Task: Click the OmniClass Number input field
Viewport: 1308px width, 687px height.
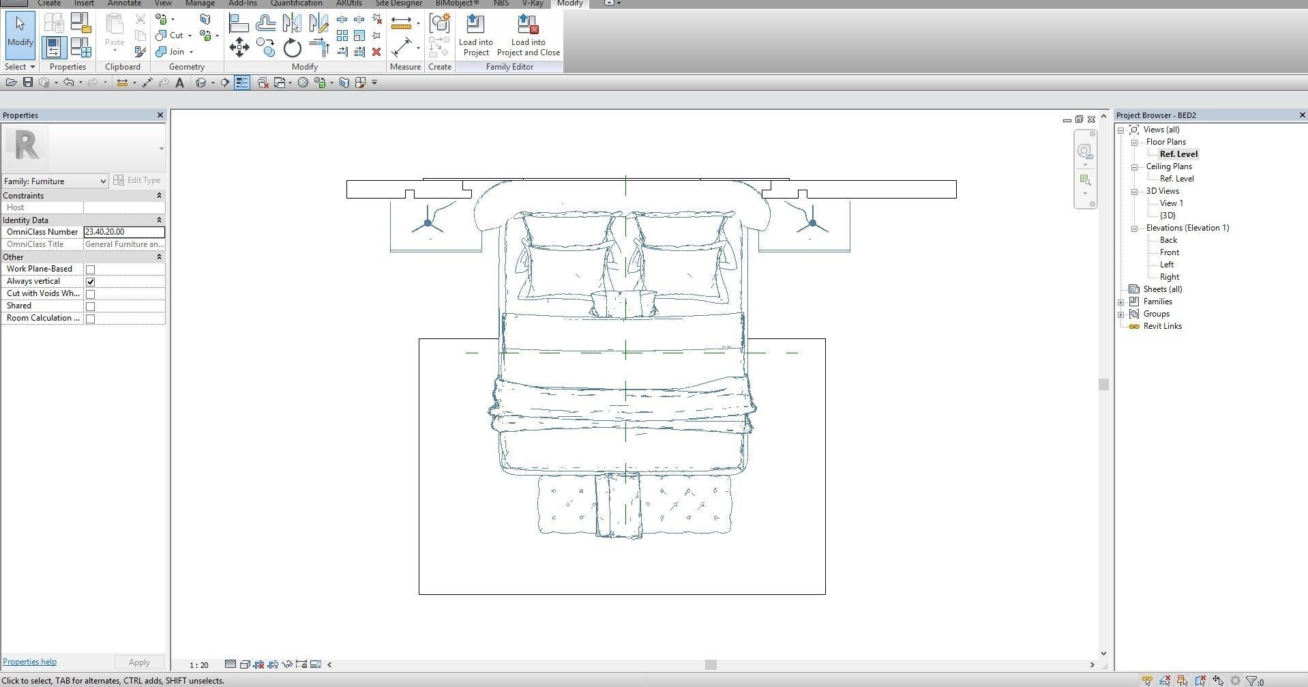Action: tap(123, 232)
